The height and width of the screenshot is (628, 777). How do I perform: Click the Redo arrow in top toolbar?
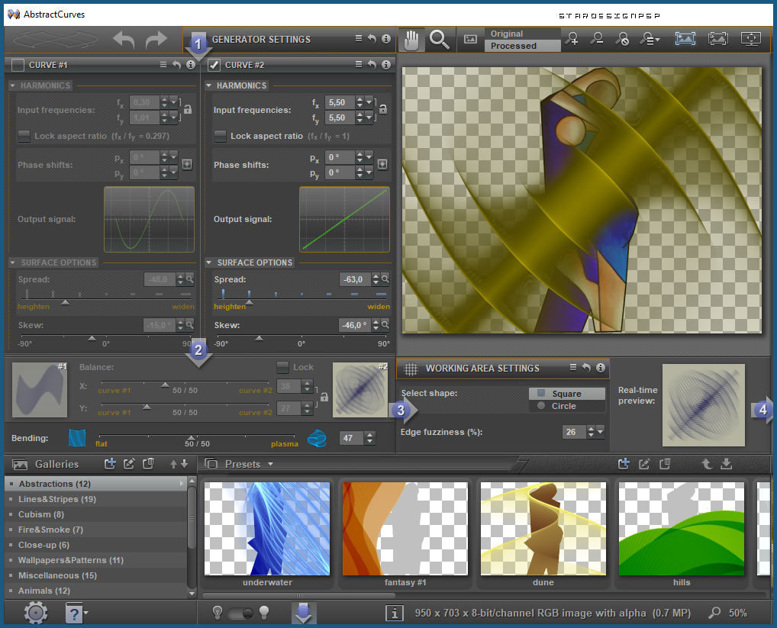[x=156, y=40]
